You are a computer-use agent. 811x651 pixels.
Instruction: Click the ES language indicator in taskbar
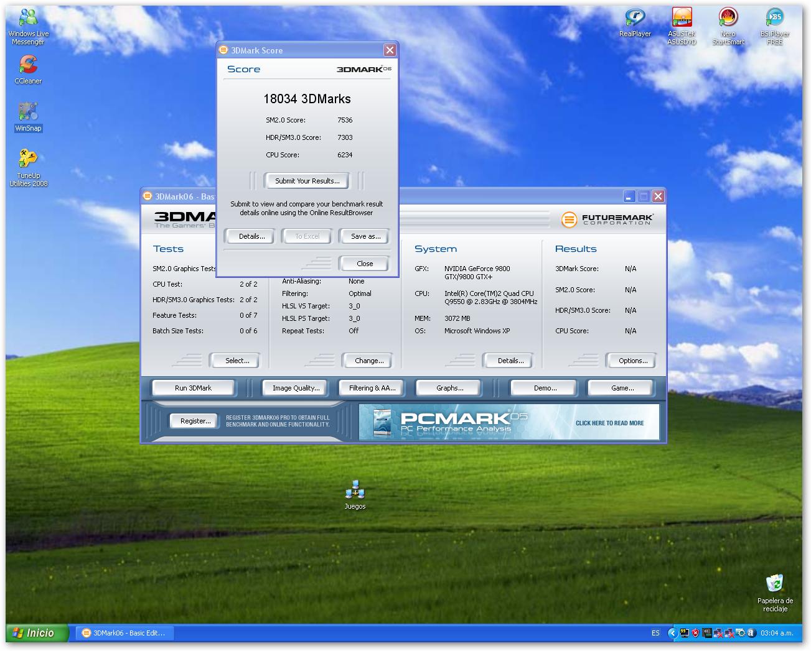[655, 633]
